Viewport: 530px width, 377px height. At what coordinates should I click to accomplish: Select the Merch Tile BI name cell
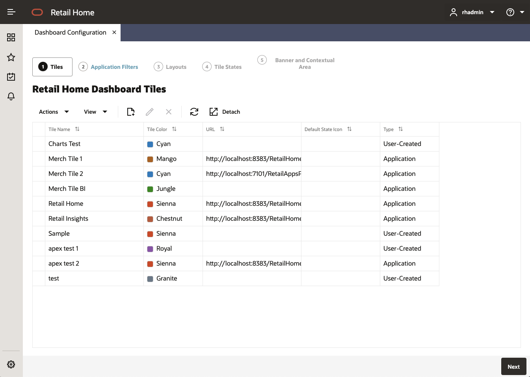point(95,189)
